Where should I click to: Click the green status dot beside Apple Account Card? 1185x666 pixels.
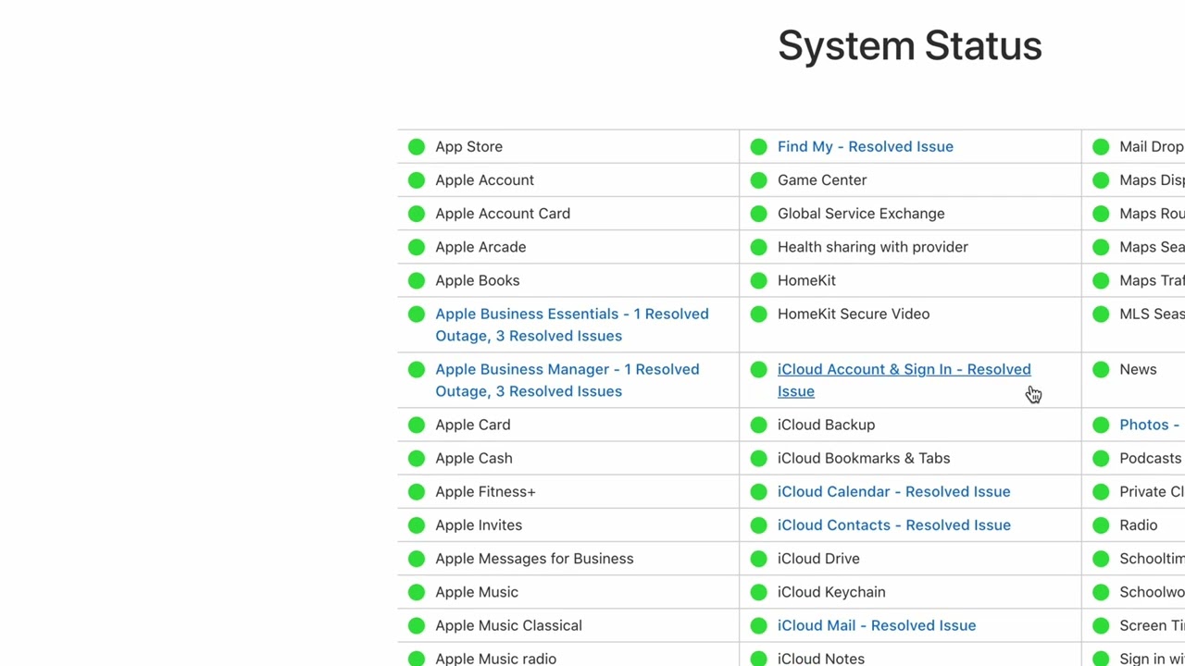click(417, 214)
